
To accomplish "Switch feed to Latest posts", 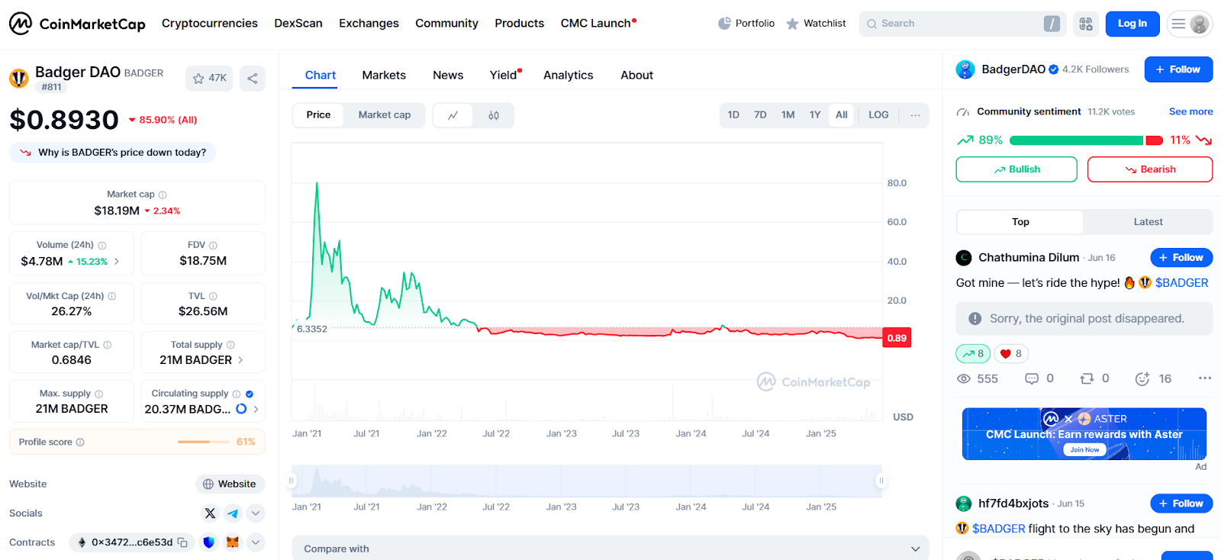I will click(x=1148, y=222).
